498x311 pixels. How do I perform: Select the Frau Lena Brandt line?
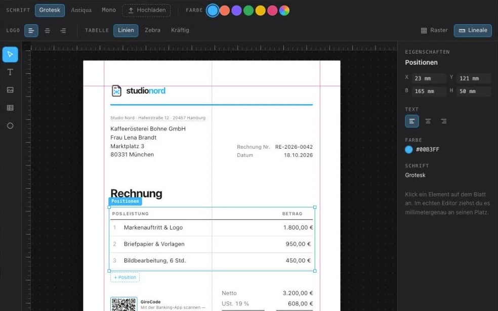tap(134, 138)
